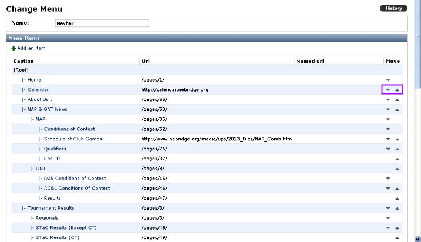The height and width of the screenshot is (242, 421).
Task: Click the move down arrow for Home
Action: pyautogui.click(x=388, y=80)
